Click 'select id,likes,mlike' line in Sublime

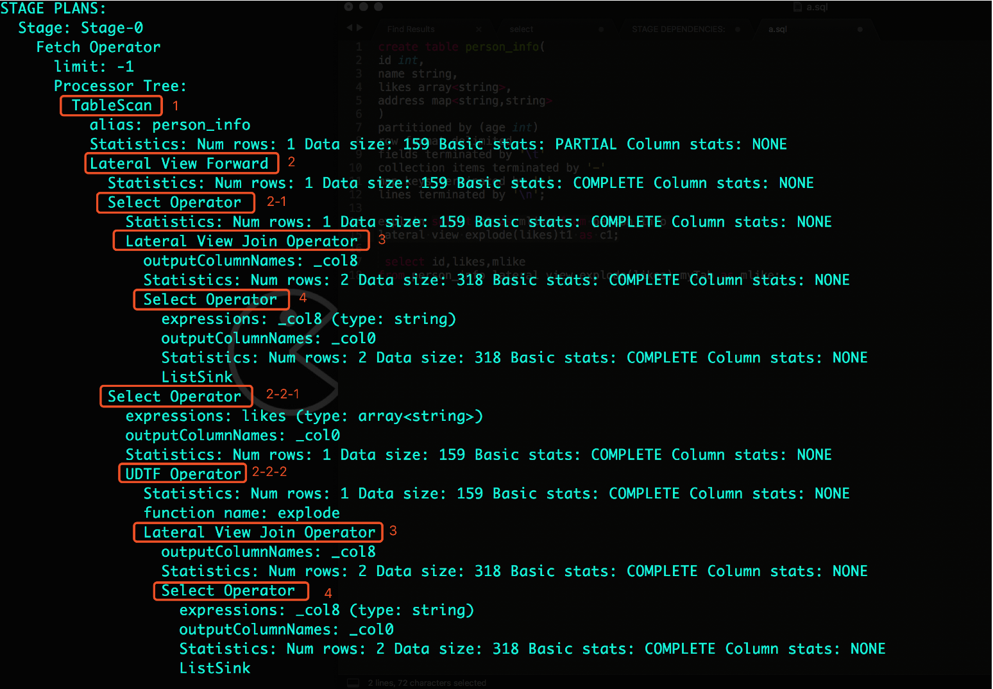pyautogui.click(x=455, y=262)
